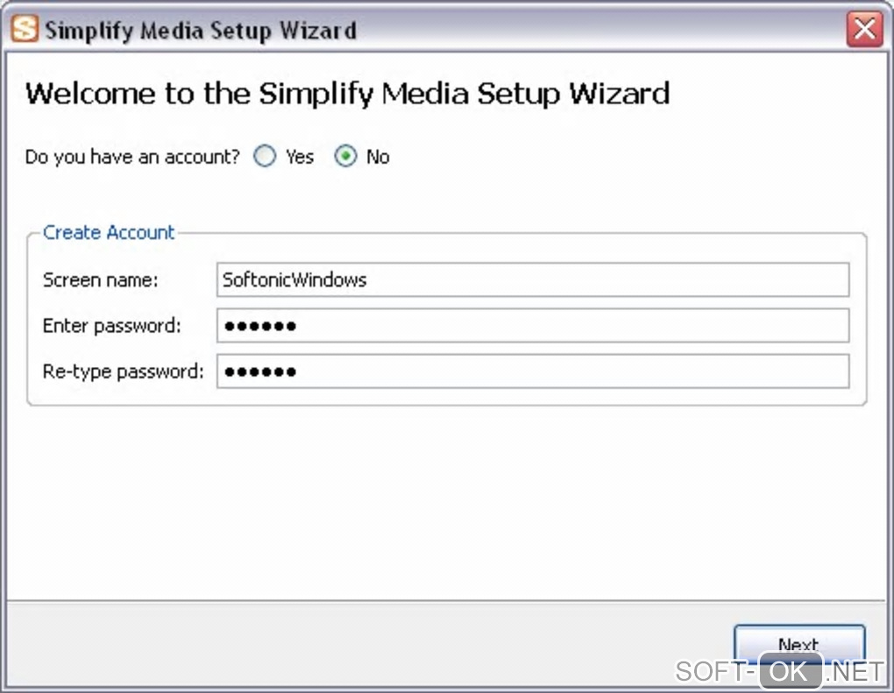894x693 pixels.
Task: Click the 'Do you have an account?' label
Action: (x=132, y=157)
